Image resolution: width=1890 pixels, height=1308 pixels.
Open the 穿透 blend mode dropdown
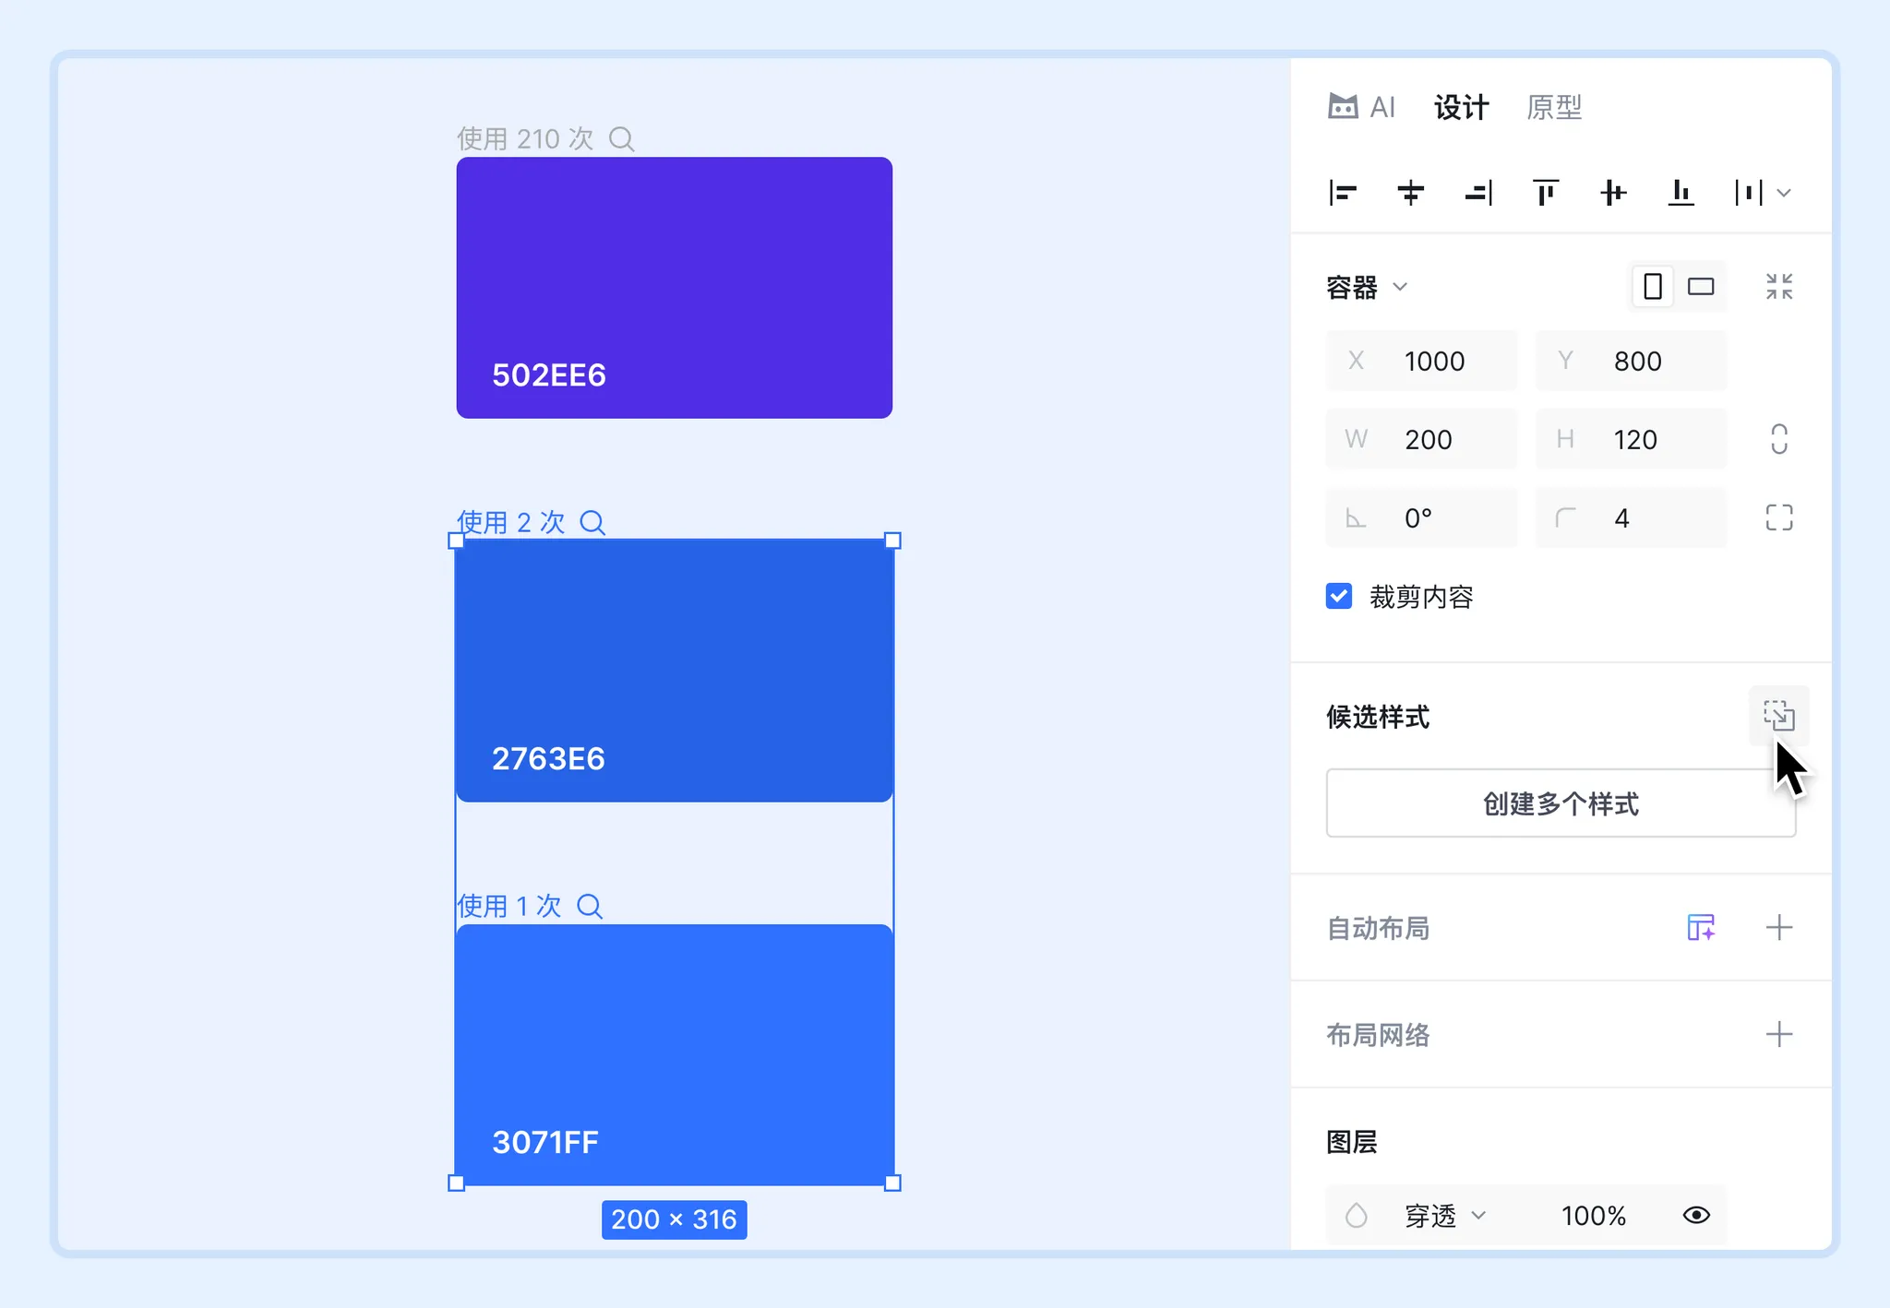pos(1446,1216)
